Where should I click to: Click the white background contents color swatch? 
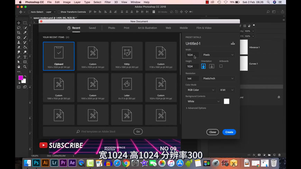pos(227,101)
